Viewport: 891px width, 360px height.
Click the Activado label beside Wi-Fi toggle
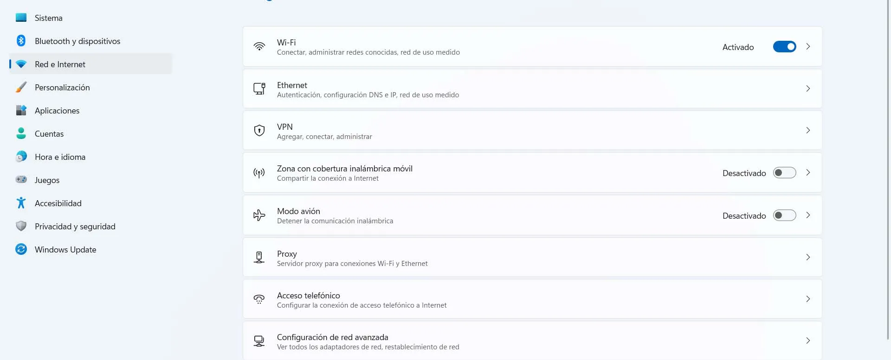click(x=738, y=47)
